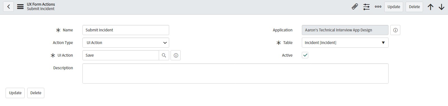Image resolution: width=448 pixels, height=106 pixels.
Task: Look up UI Action with magnifier icon
Action: (164, 55)
